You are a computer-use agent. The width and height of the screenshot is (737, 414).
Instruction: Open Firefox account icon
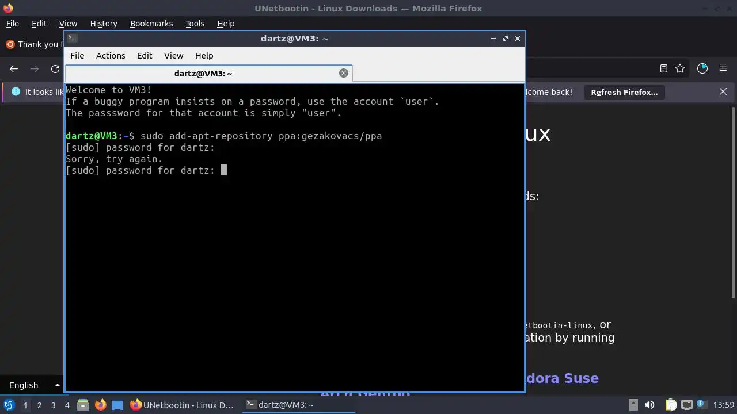(702, 68)
